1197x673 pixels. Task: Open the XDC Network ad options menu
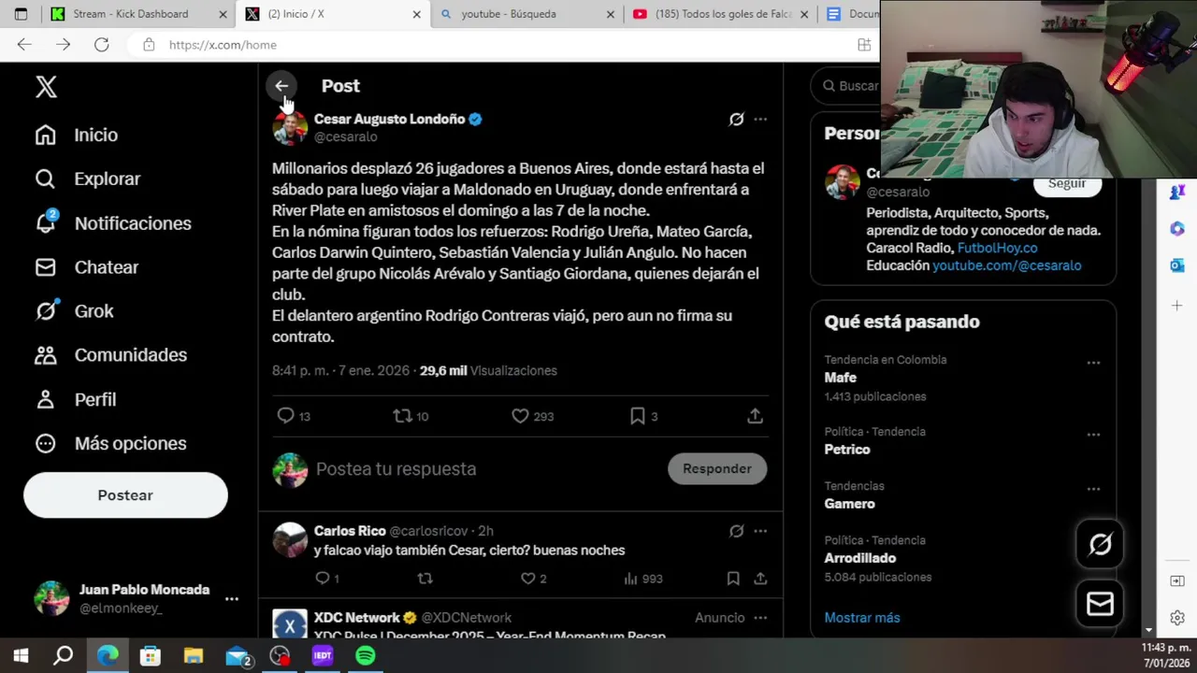pos(760,618)
